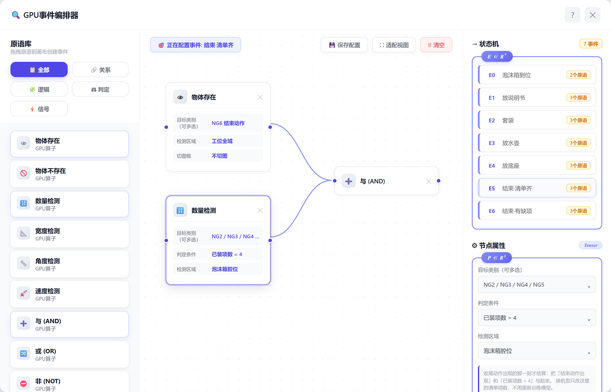Select the left input port of 物体存在 node

[166, 127]
